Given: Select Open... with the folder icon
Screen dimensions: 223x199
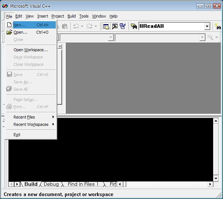Looking at the screenshot, I should tap(31, 32).
